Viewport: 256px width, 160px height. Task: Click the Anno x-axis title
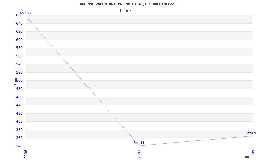click(x=248, y=157)
